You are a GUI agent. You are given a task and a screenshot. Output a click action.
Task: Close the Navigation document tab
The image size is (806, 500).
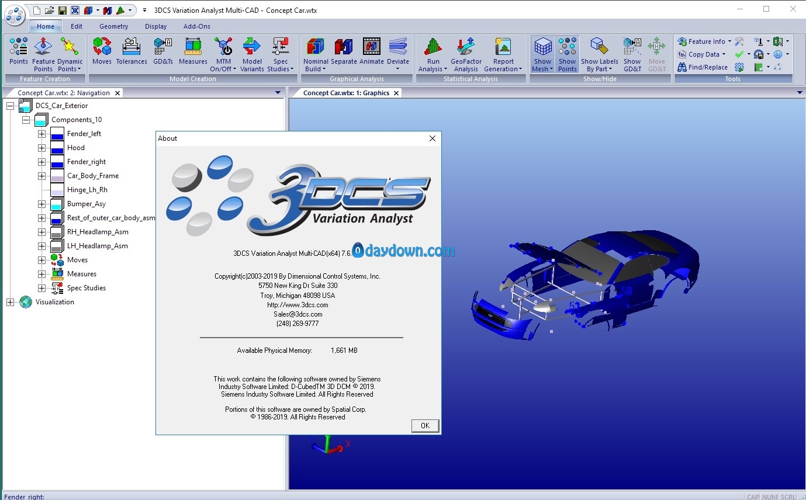click(x=117, y=93)
